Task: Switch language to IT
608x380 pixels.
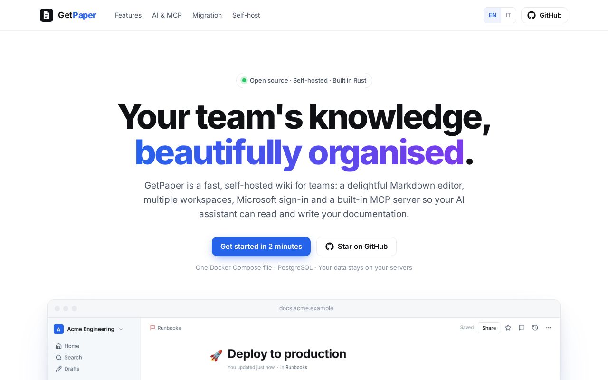Action: click(x=508, y=15)
